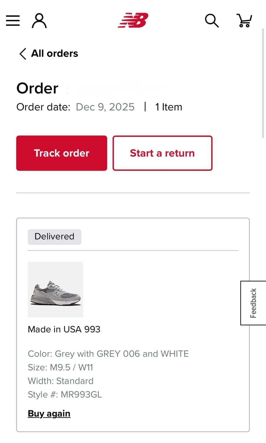Click the page scrollbar on the right
Screen dimensions: 266x443
(263, 83)
